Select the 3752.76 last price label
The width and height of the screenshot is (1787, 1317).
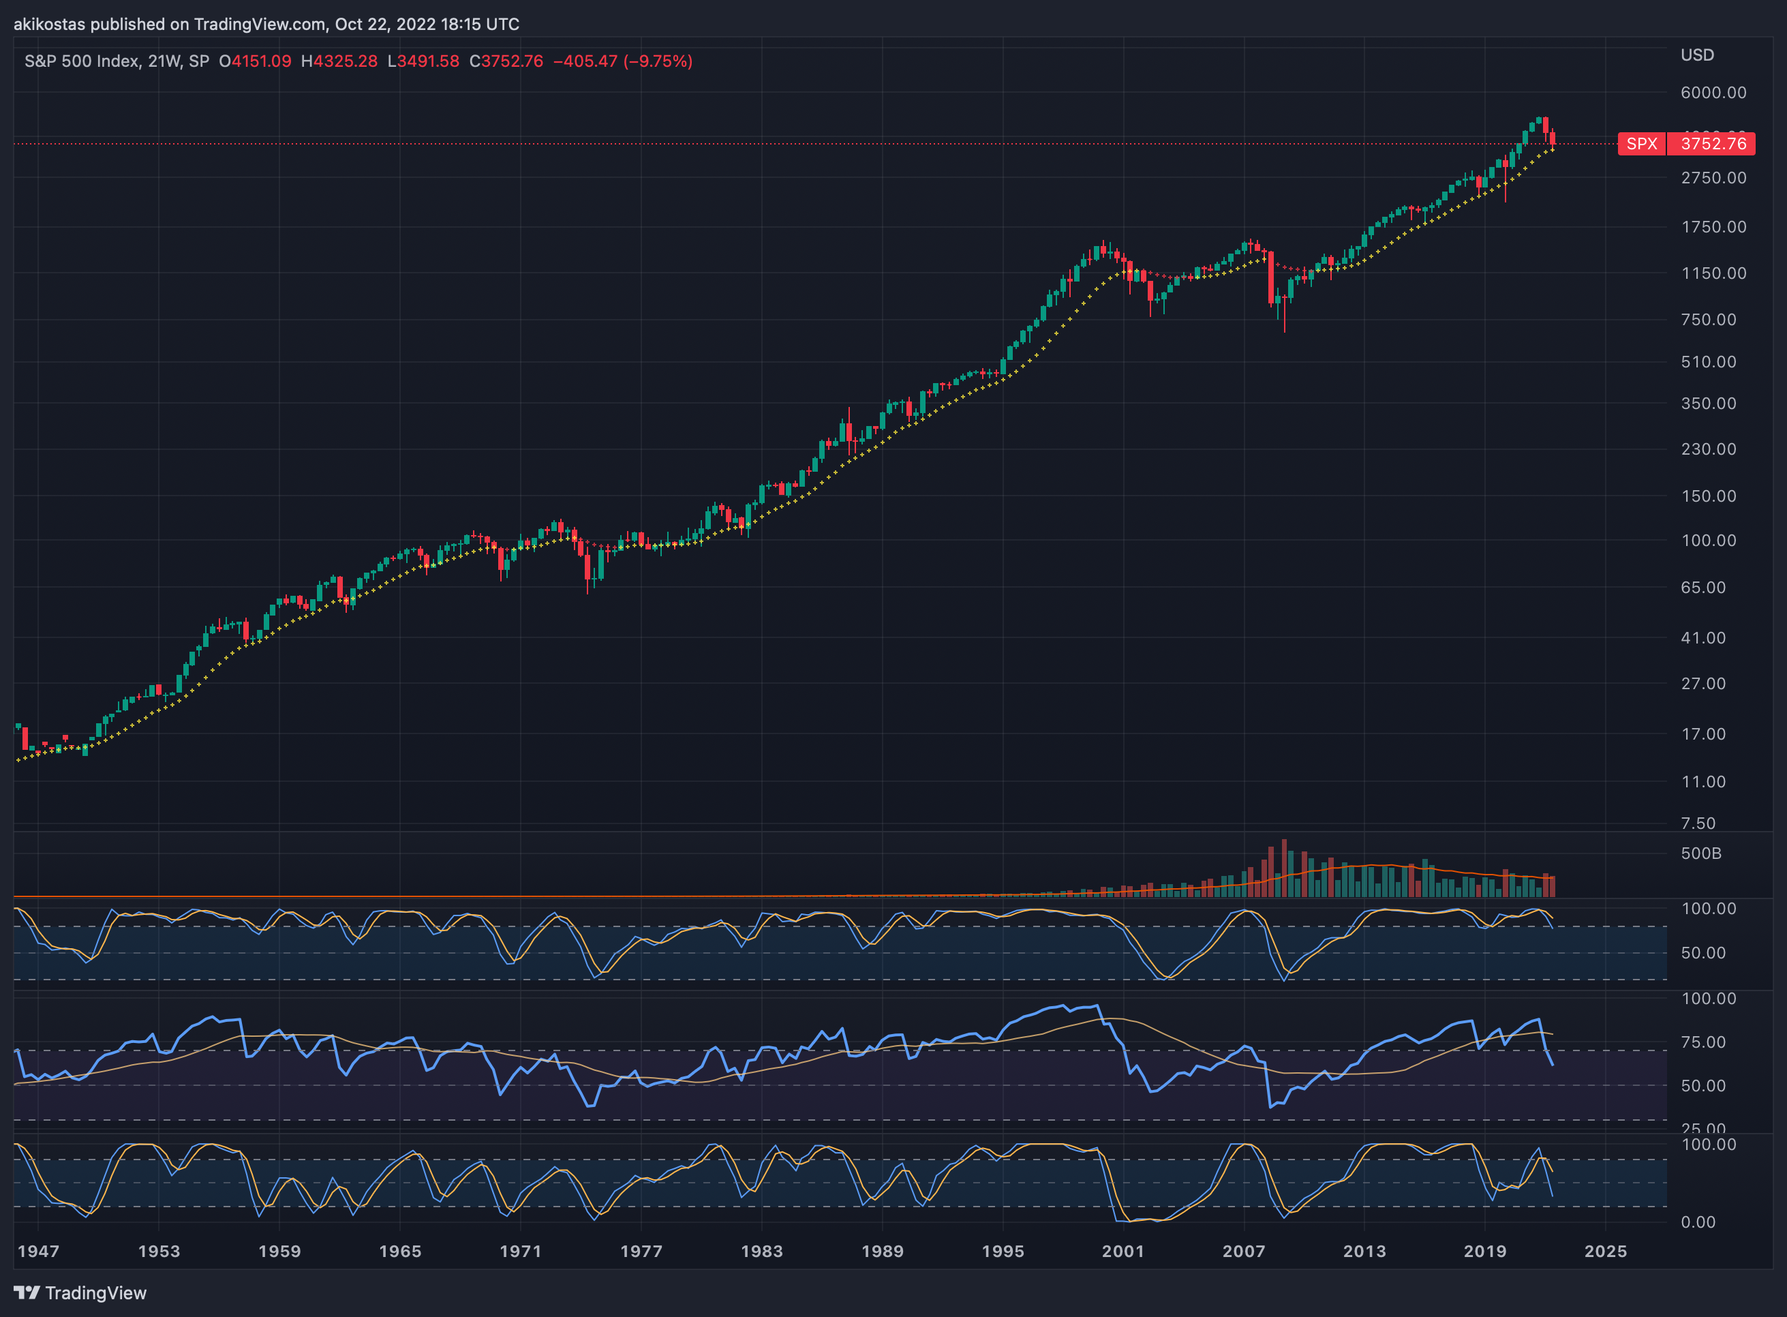pyautogui.click(x=1713, y=144)
